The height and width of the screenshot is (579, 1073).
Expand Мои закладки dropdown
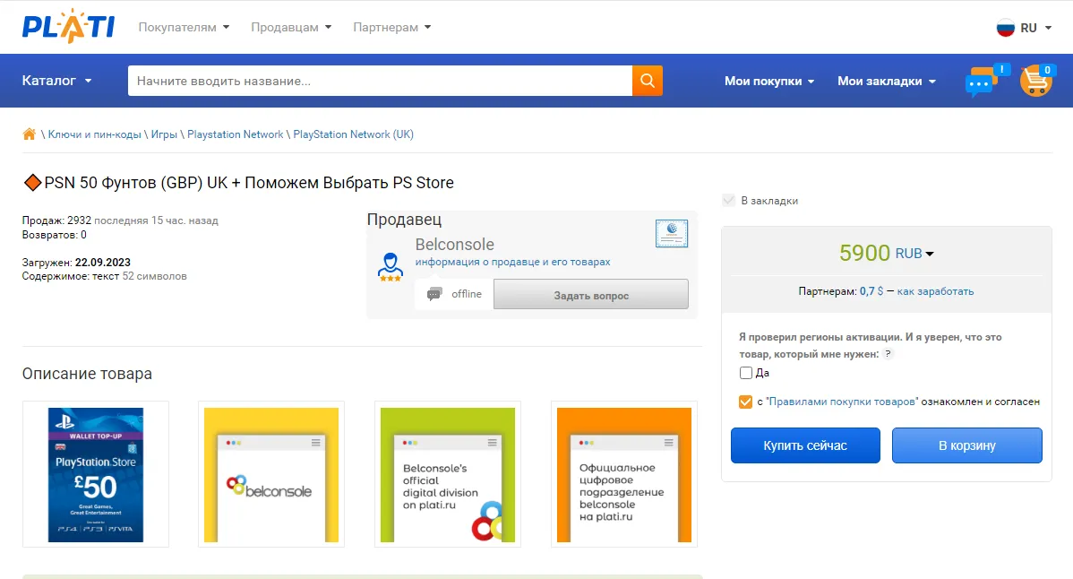click(886, 82)
